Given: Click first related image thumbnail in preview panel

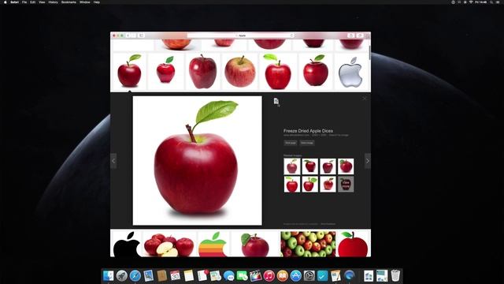Looking at the screenshot, I should (x=292, y=166).
